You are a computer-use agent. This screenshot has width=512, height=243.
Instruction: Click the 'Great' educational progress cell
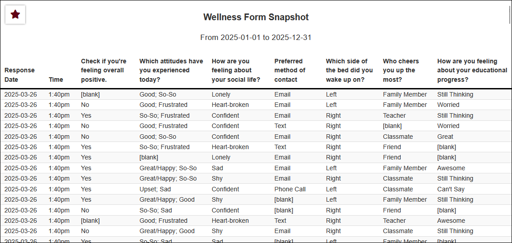[x=445, y=137]
